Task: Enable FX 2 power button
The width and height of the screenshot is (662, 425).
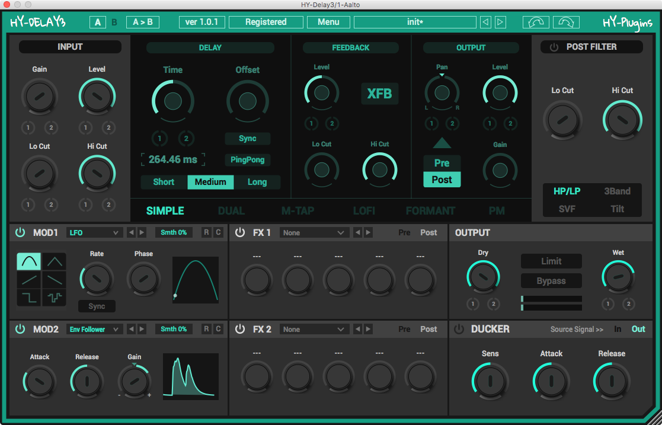Action: tap(240, 329)
